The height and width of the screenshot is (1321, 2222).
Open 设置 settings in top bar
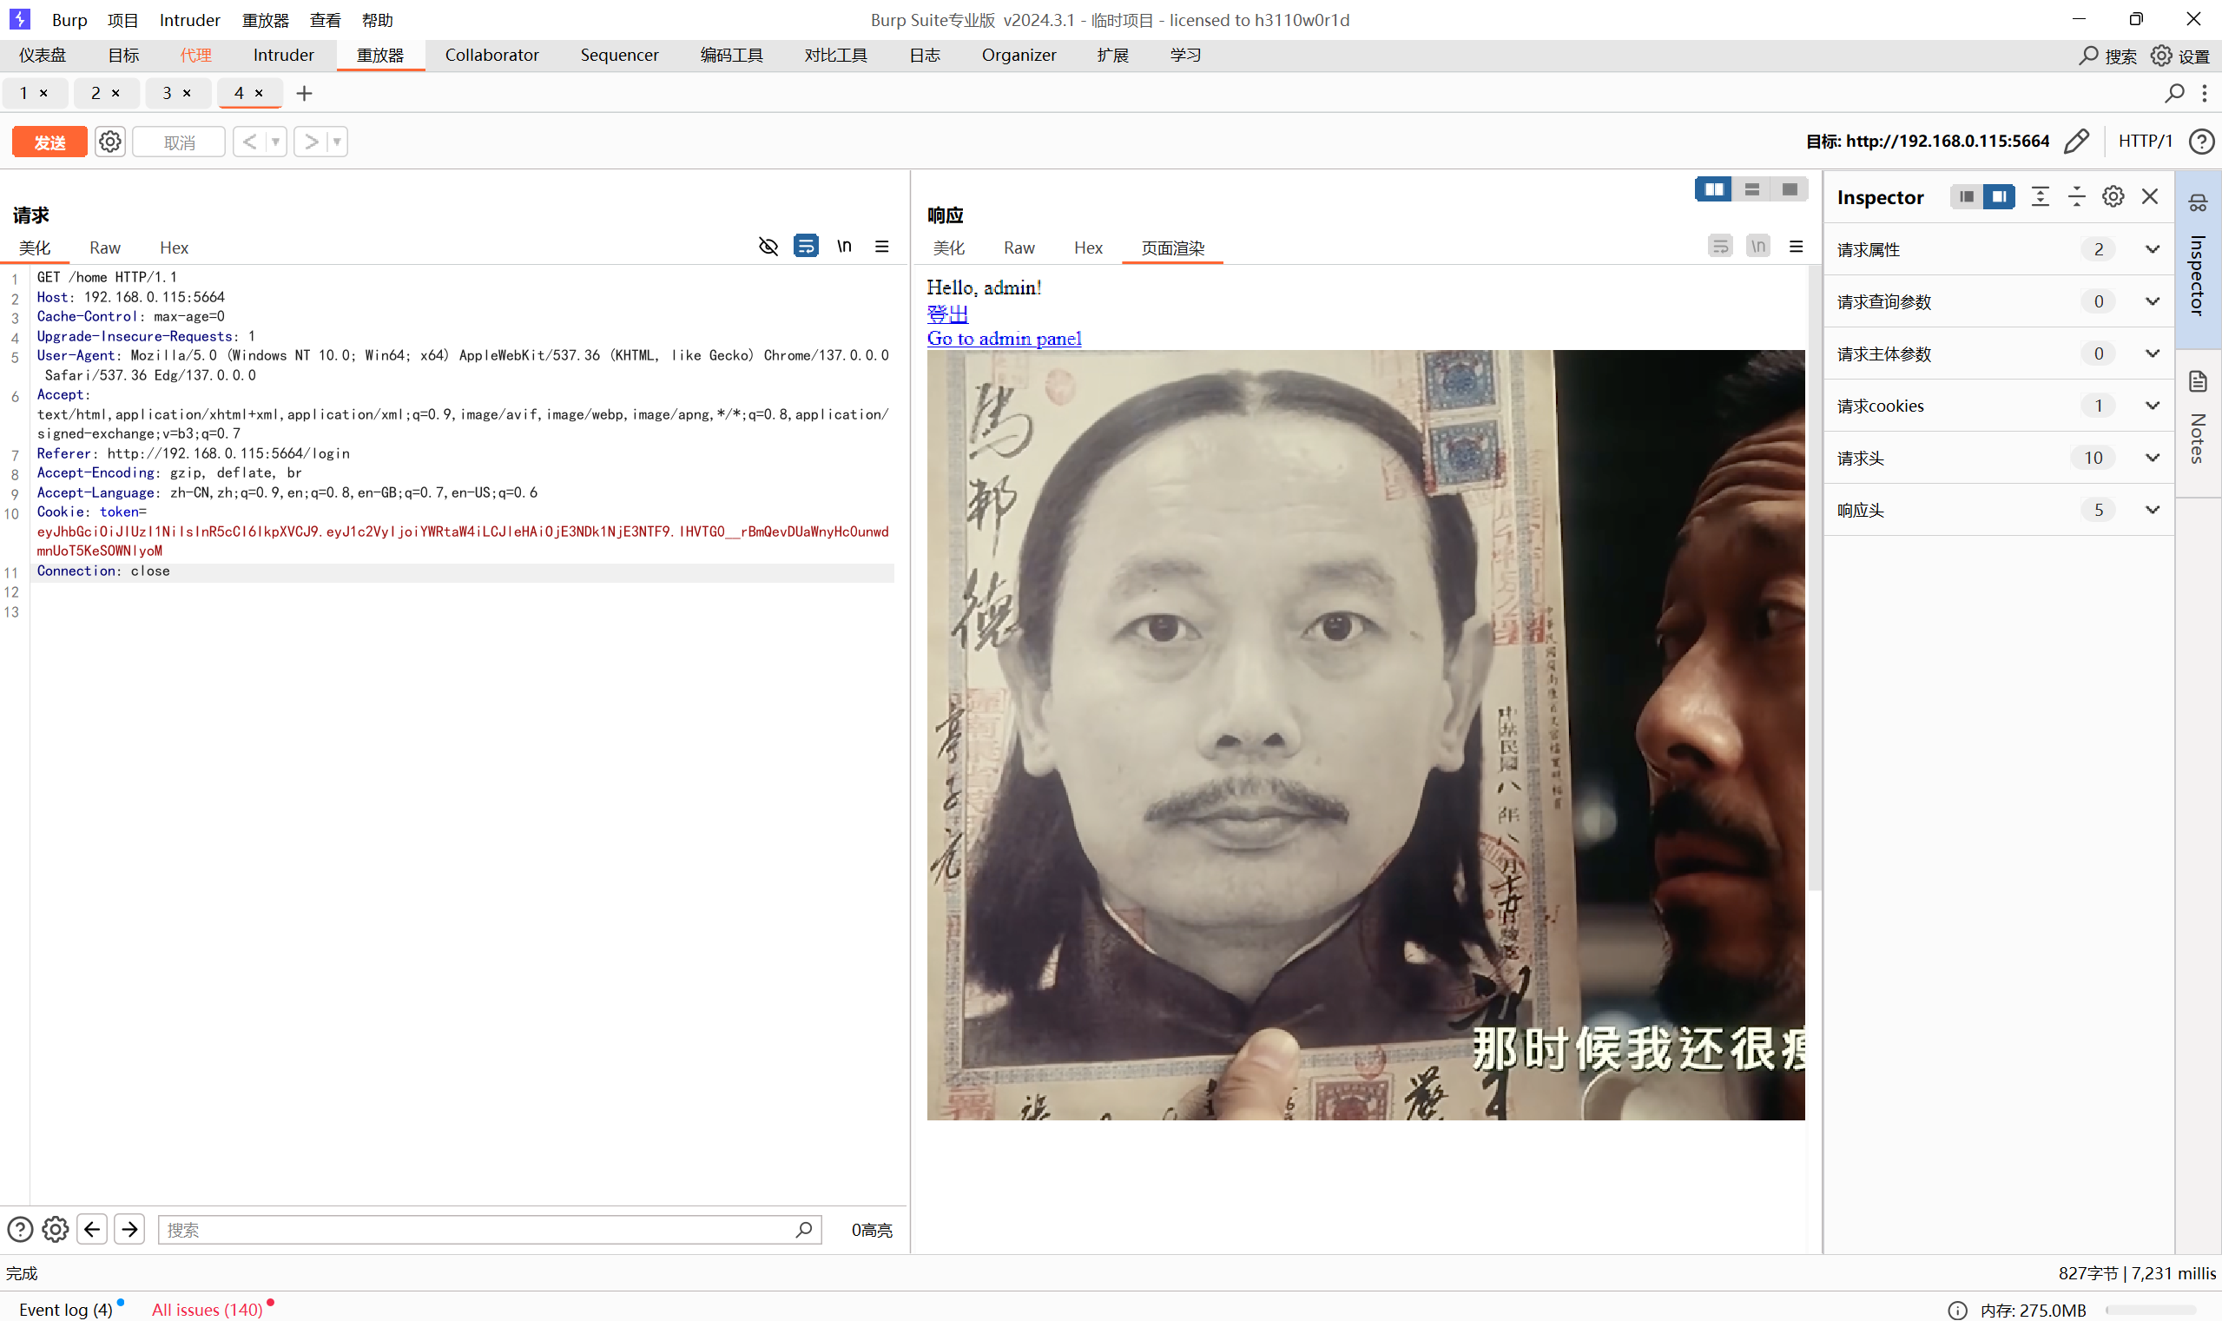coord(2179,56)
